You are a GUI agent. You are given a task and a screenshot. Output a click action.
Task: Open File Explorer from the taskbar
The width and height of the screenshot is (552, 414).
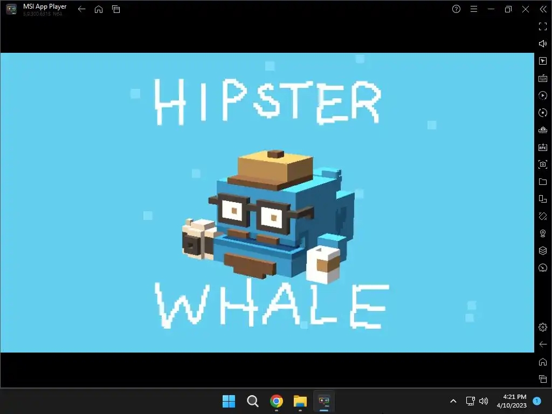click(300, 401)
